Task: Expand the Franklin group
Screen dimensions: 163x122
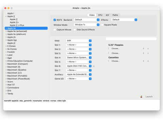Action: [6, 52]
